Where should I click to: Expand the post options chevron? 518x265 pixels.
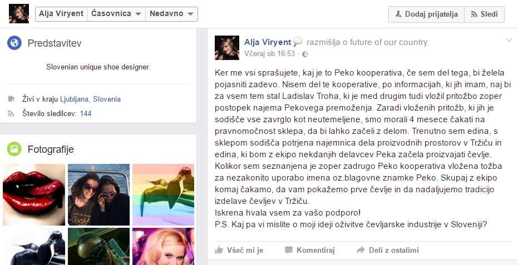509,41
